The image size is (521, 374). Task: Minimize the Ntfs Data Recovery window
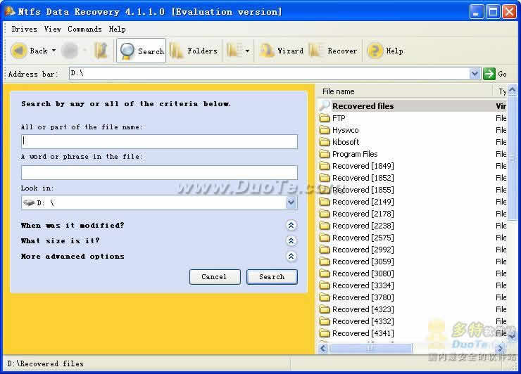477,12
